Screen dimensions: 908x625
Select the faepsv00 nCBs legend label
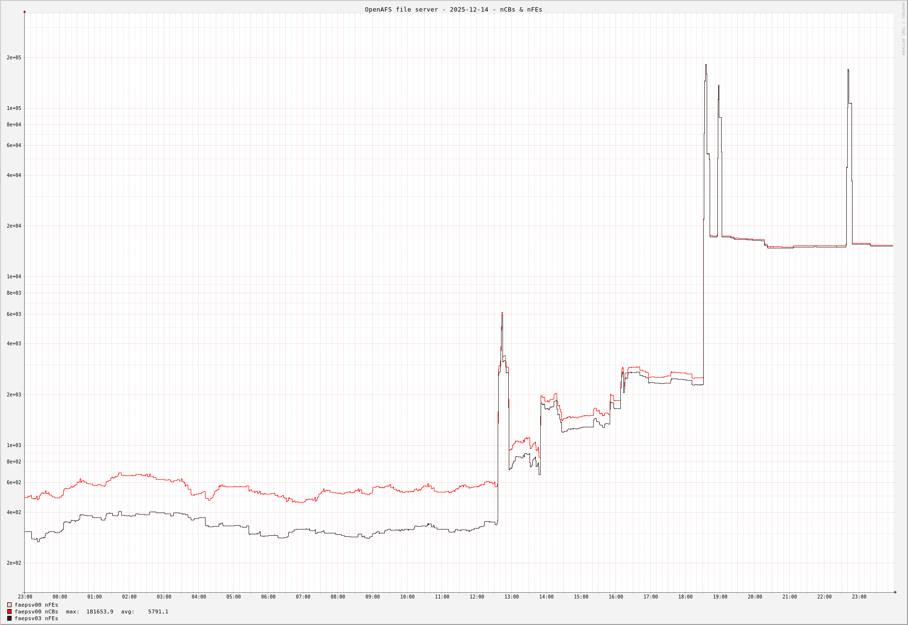[x=36, y=611]
